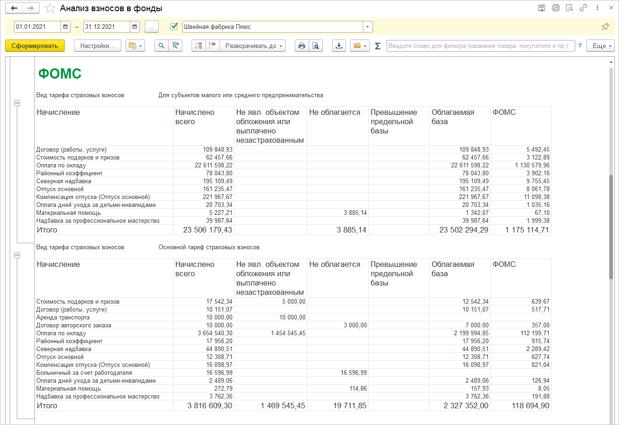Open print preview icon
The height and width of the screenshot is (425, 619).
[316, 46]
